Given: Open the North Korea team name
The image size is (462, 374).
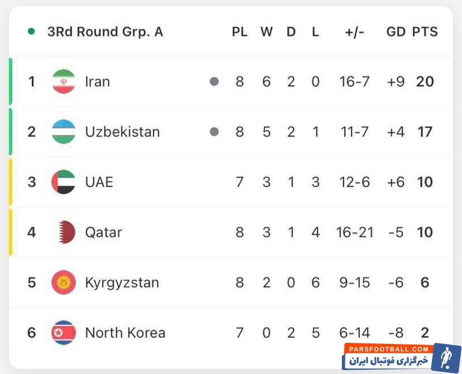Looking at the screenshot, I should pyautogui.click(x=125, y=333).
